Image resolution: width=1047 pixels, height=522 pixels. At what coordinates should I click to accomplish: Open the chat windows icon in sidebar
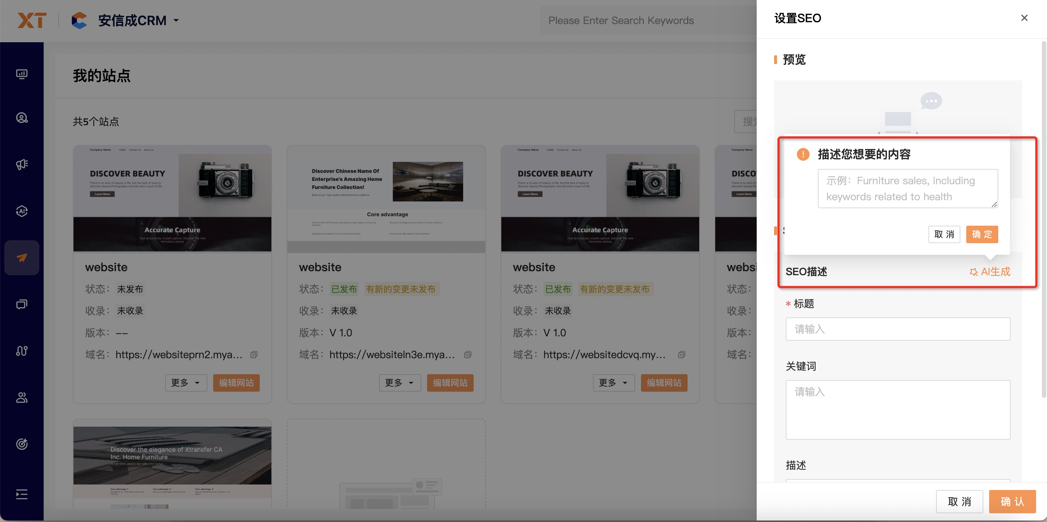coord(21,304)
